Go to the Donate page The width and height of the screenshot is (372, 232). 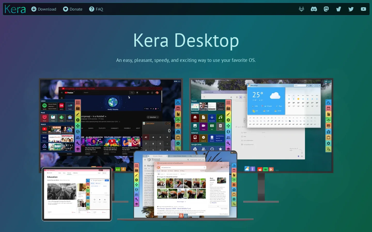coord(73,9)
